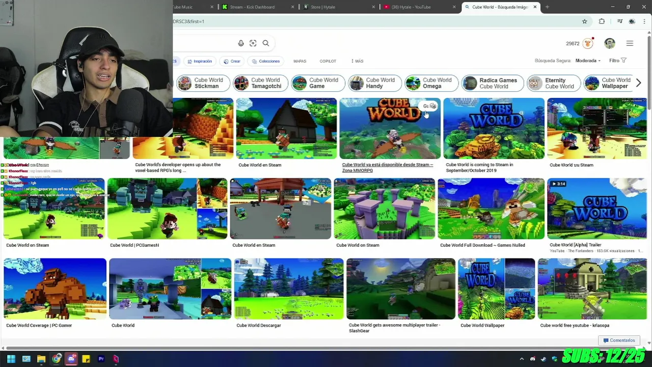Open the Bing account profile picture
The height and width of the screenshot is (367, 652).
tap(610, 43)
